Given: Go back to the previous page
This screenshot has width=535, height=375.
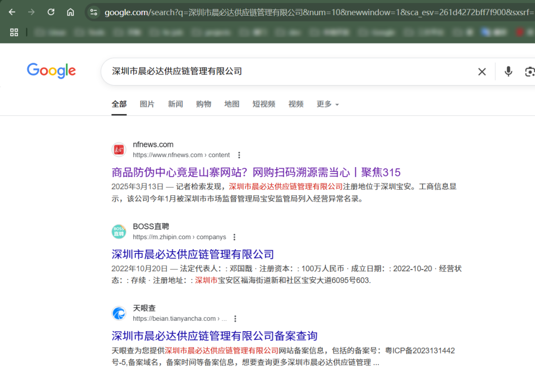Looking at the screenshot, I should (12, 13).
